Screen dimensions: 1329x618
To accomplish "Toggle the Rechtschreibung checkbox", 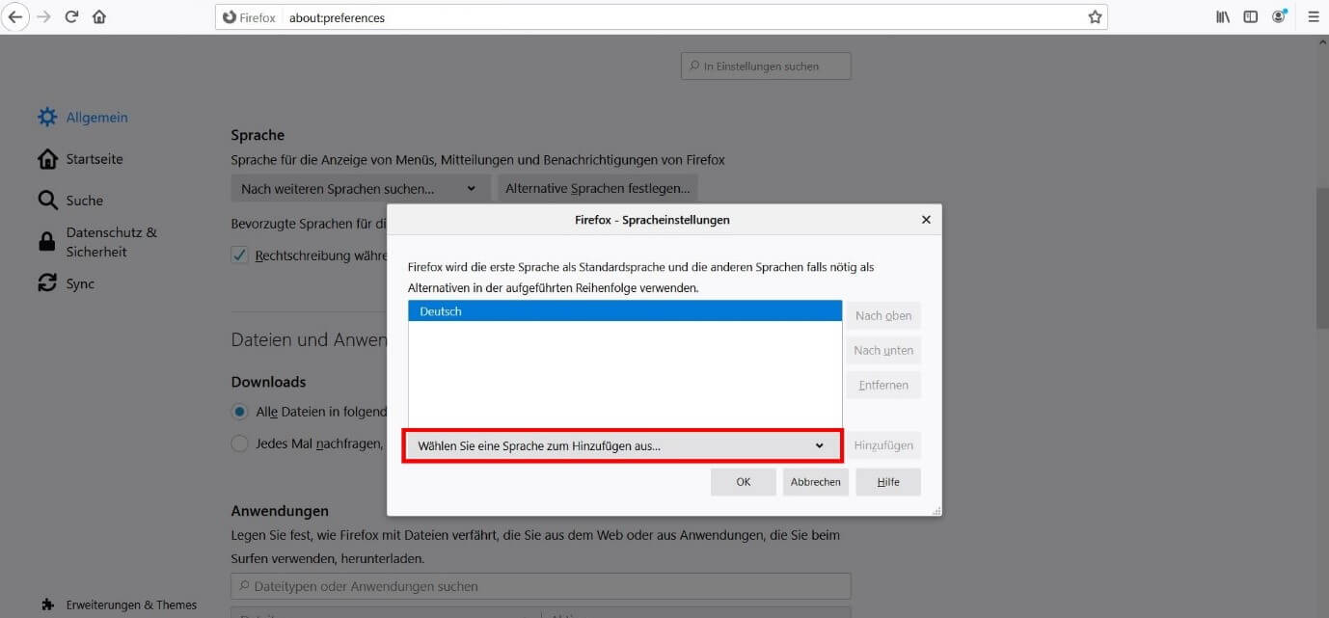I will point(239,255).
